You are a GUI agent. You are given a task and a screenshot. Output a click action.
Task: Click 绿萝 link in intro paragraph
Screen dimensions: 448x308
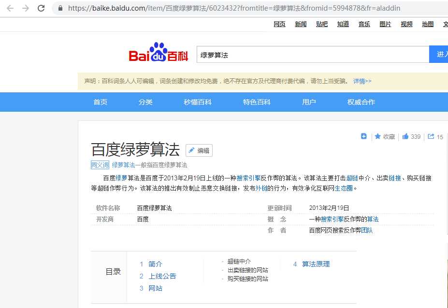121,178
